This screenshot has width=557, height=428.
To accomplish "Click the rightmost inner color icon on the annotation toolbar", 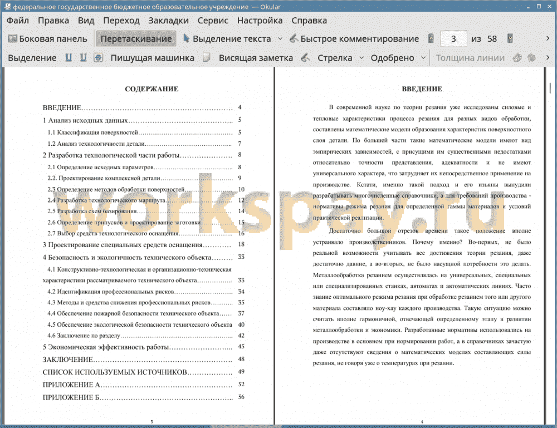I will point(531,58).
